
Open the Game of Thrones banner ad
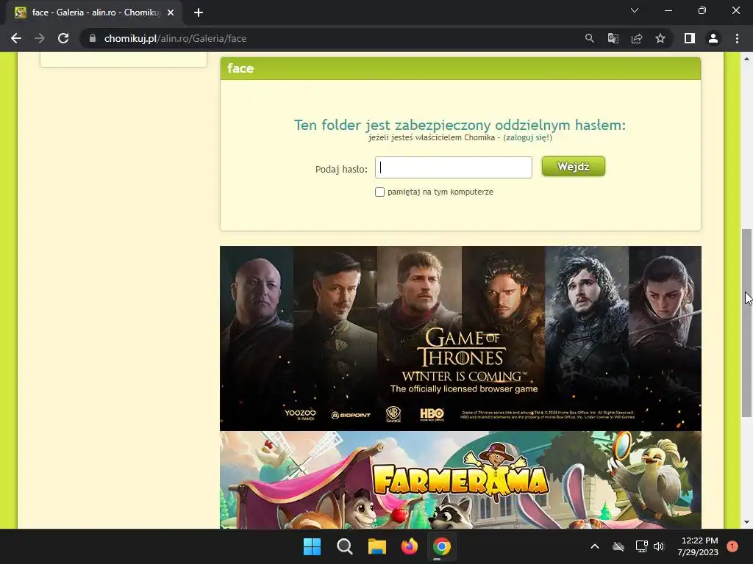click(x=460, y=338)
